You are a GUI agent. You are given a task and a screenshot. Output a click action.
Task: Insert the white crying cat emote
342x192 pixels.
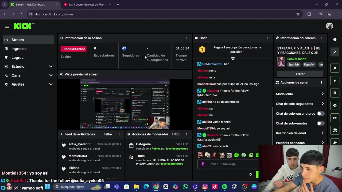(x=229, y=155)
